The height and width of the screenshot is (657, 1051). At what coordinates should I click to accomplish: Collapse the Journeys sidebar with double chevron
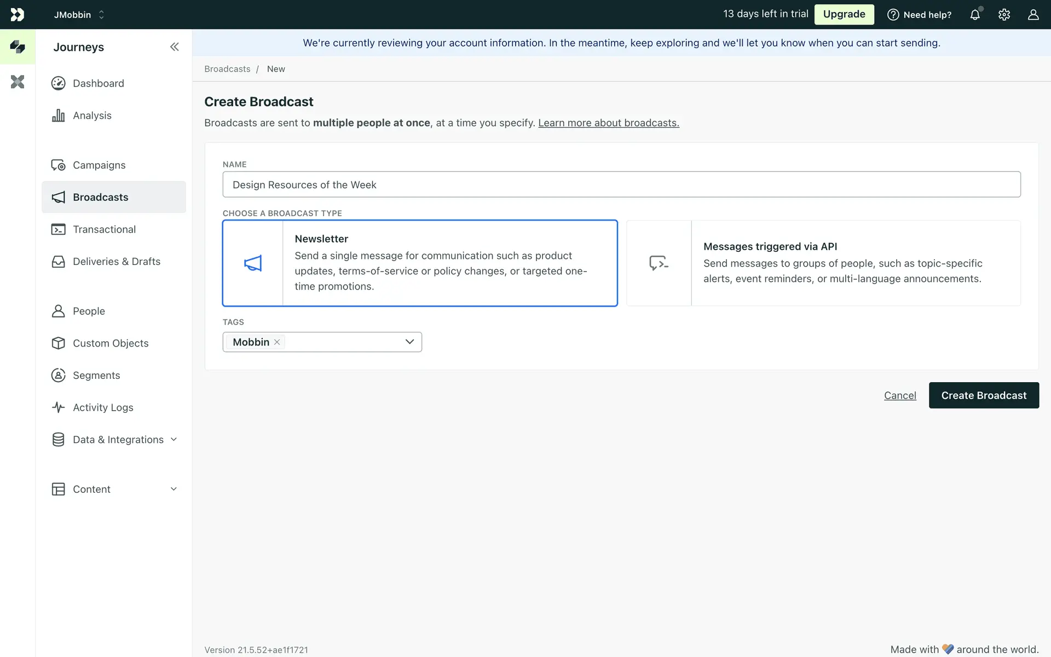click(x=174, y=47)
